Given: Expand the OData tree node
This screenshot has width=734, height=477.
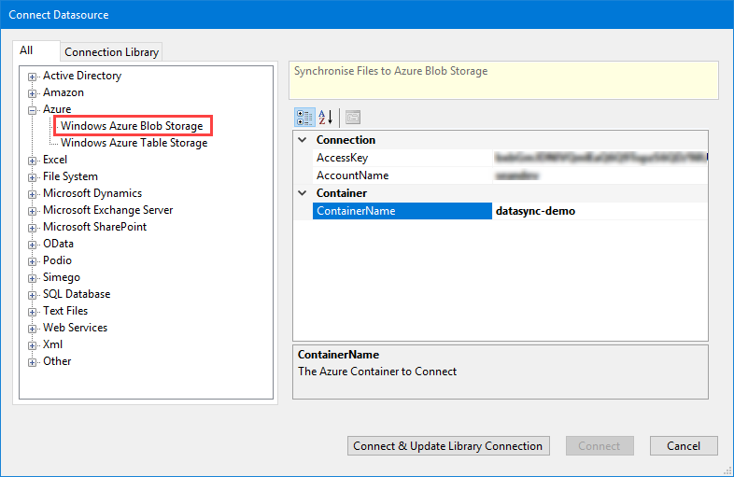Looking at the screenshot, I should click(x=32, y=245).
